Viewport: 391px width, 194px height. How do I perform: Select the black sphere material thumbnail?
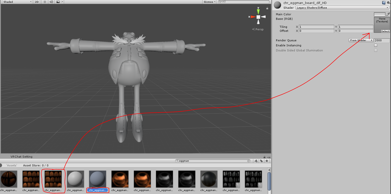click(x=209, y=179)
